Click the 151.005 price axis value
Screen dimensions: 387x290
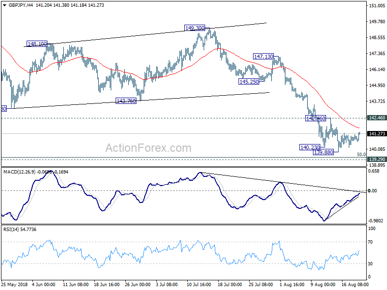377,6
